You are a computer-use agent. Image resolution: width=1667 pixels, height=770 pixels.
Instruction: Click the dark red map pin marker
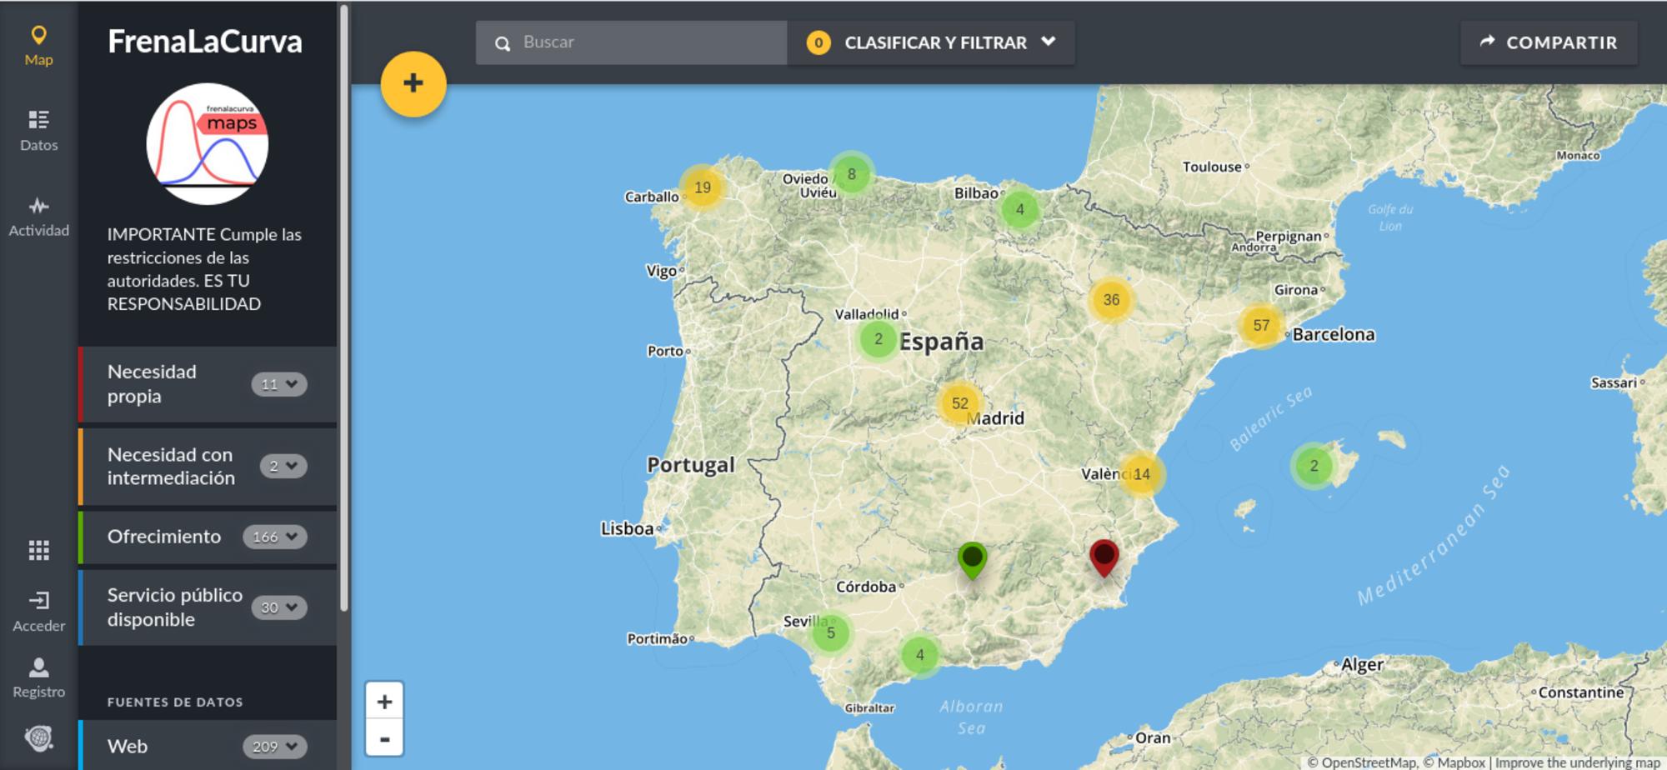click(1104, 557)
